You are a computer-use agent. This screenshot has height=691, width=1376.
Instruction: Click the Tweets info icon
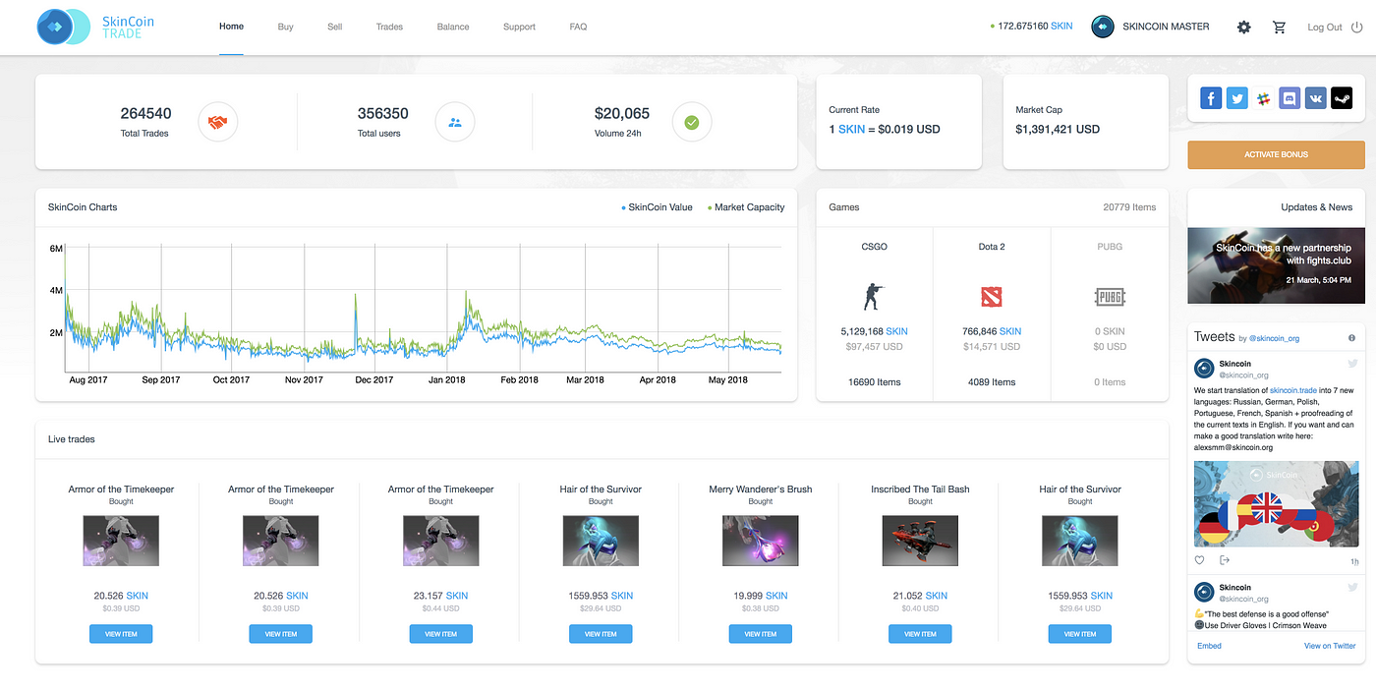[1352, 338]
